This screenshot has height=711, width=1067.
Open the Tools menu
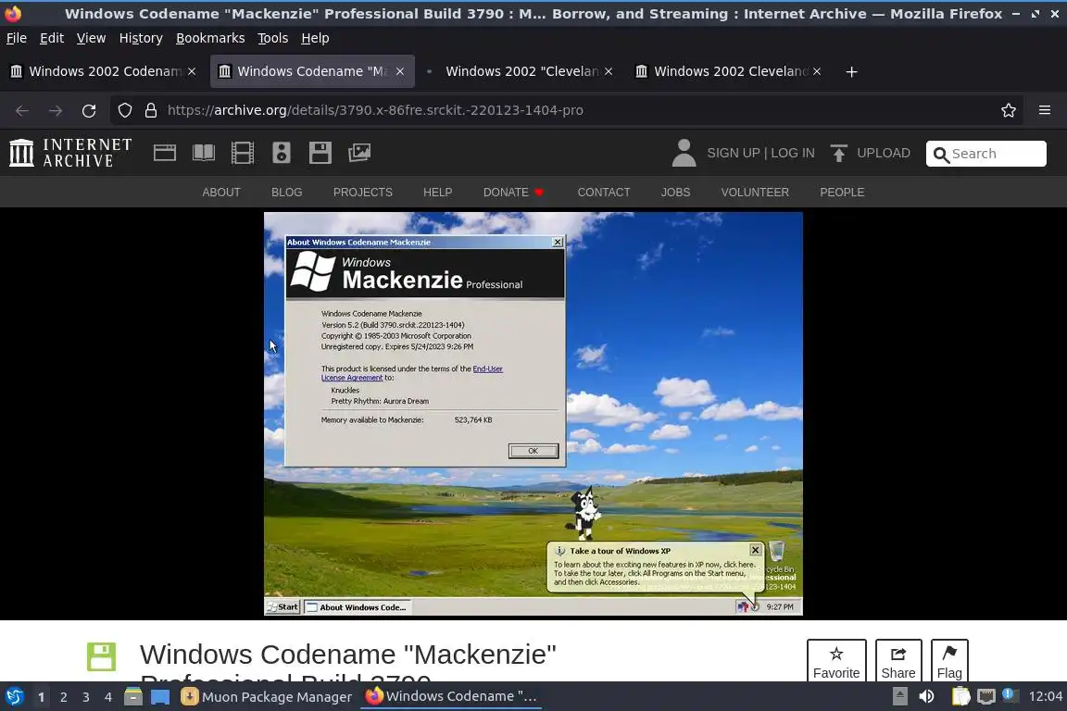point(273,38)
